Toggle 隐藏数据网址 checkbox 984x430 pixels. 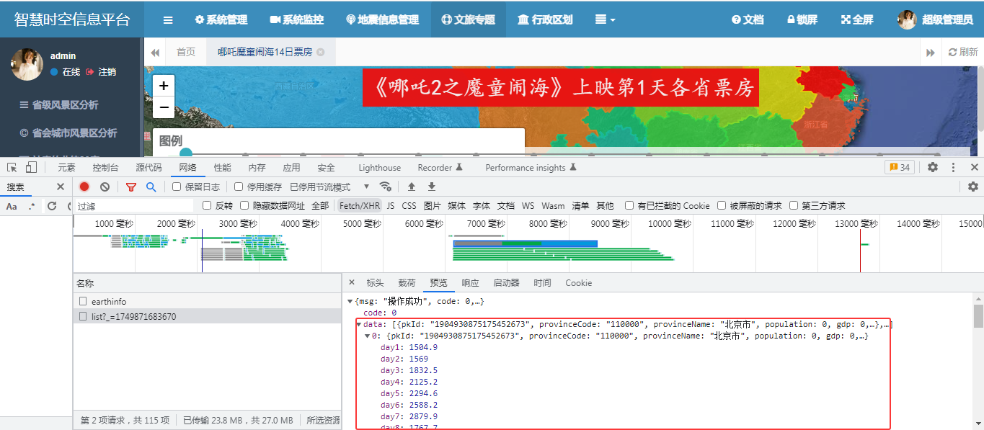[244, 205]
